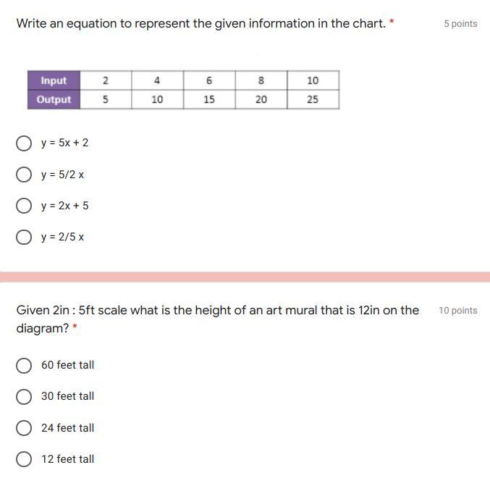Click the '10 points' label
Screen dimensions: 490x478
pos(457,311)
